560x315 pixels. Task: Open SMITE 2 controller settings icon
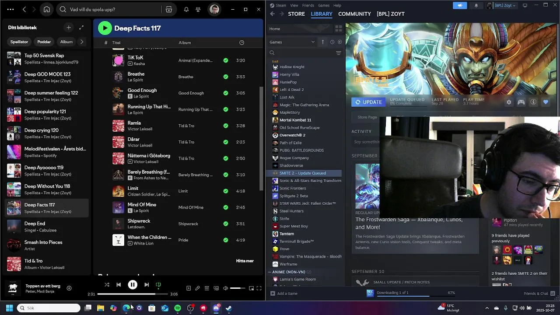(521, 102)
